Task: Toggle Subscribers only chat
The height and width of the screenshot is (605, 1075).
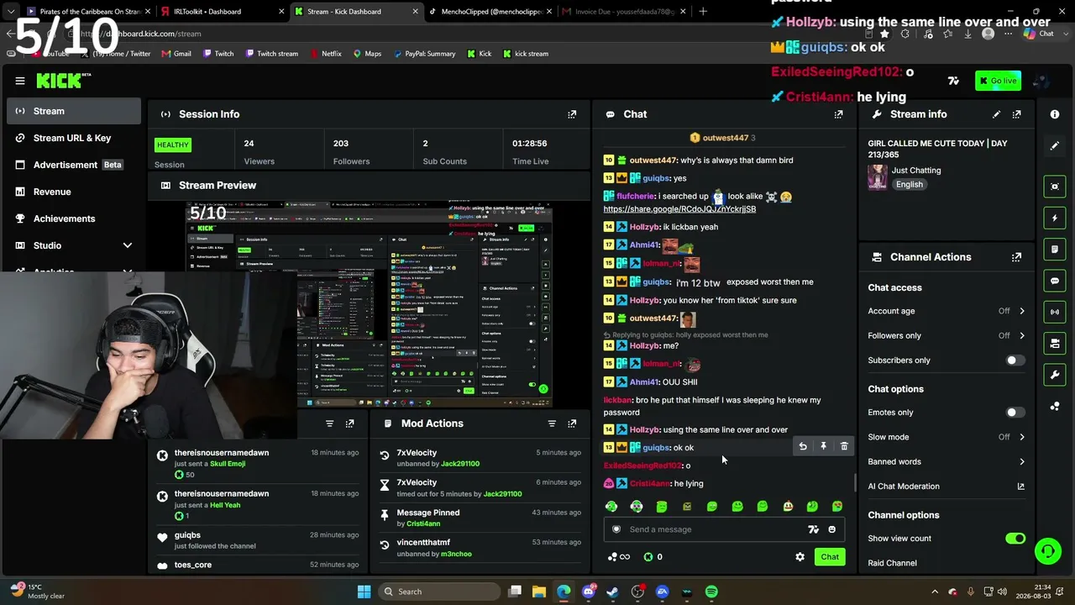Action: click(x=1015, y=360)
